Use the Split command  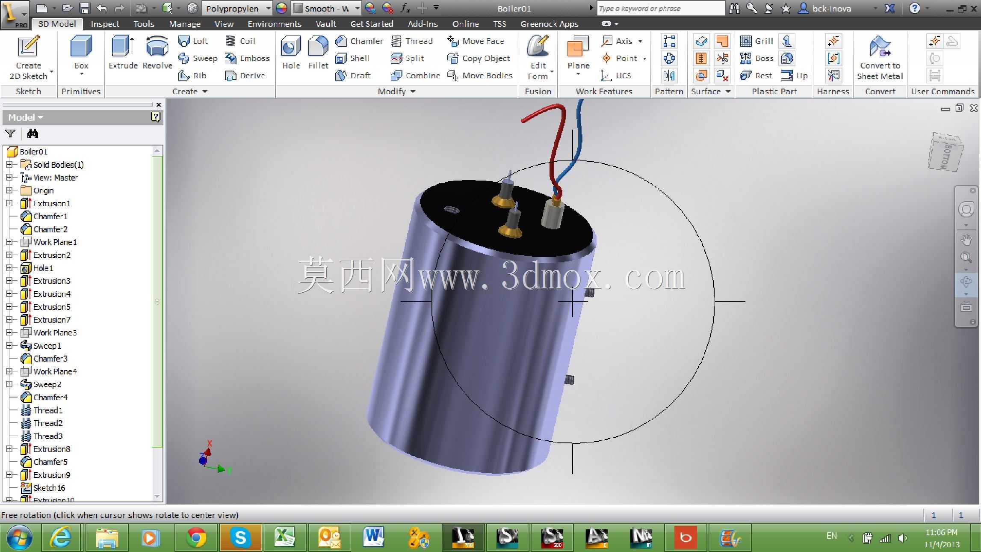pos(408,58)
